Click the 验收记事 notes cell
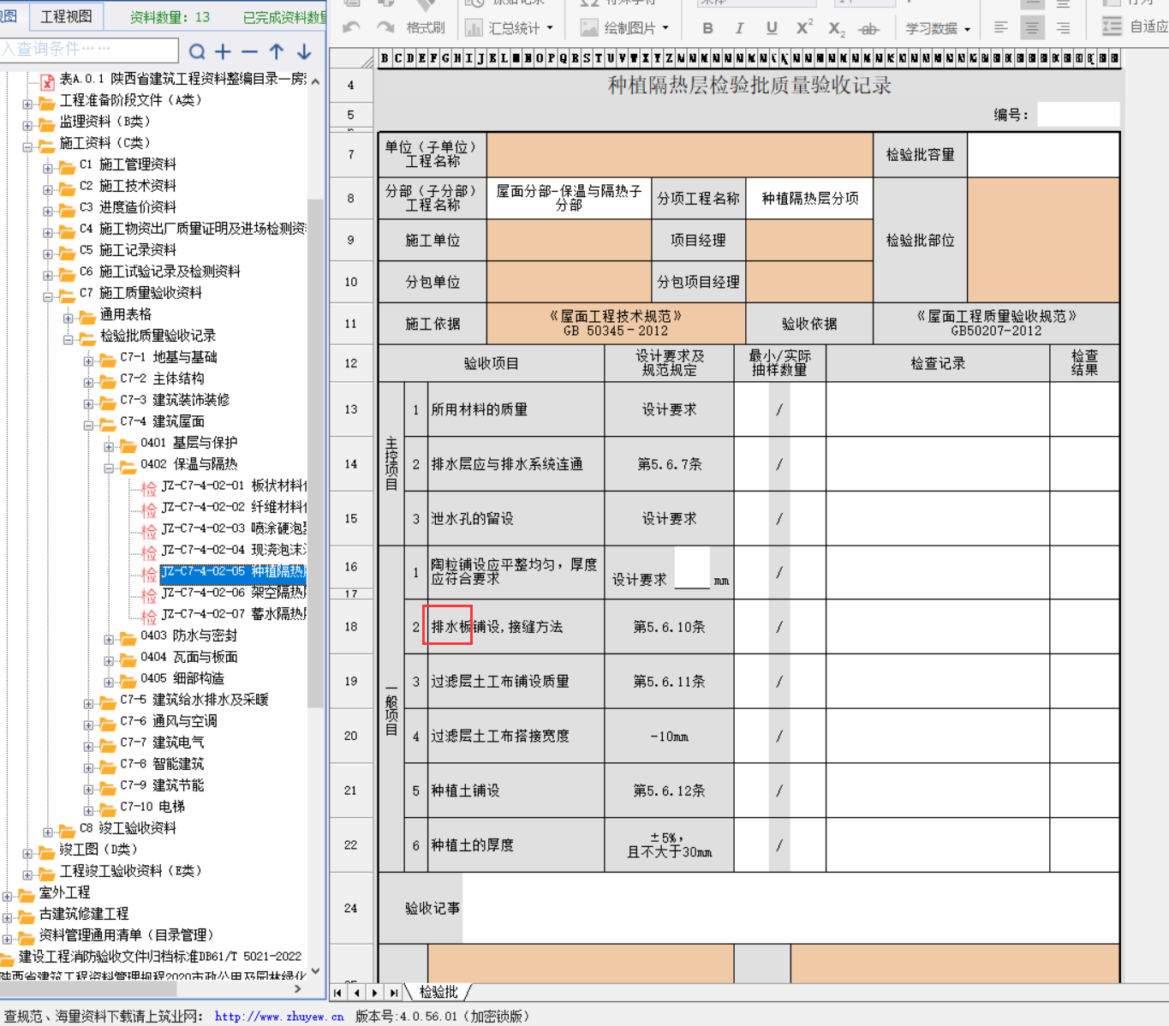Image resolution: width=1169 pixels, height=1026 pixels. coord(790,908)
